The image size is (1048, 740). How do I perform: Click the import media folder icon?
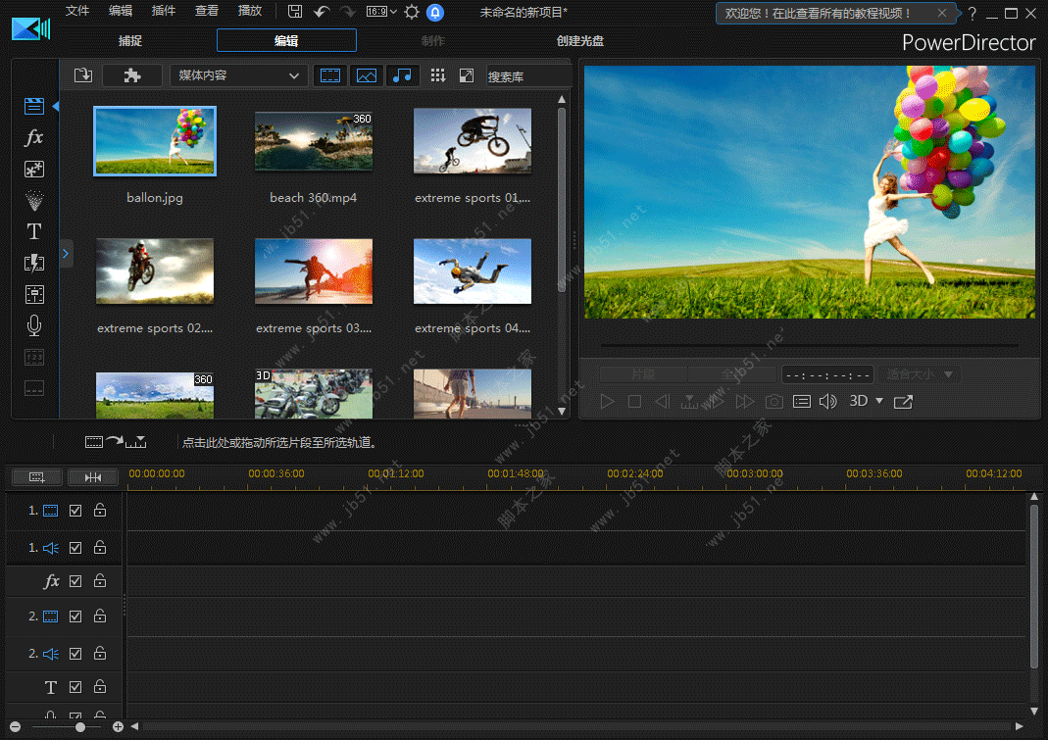click(82, 75)
